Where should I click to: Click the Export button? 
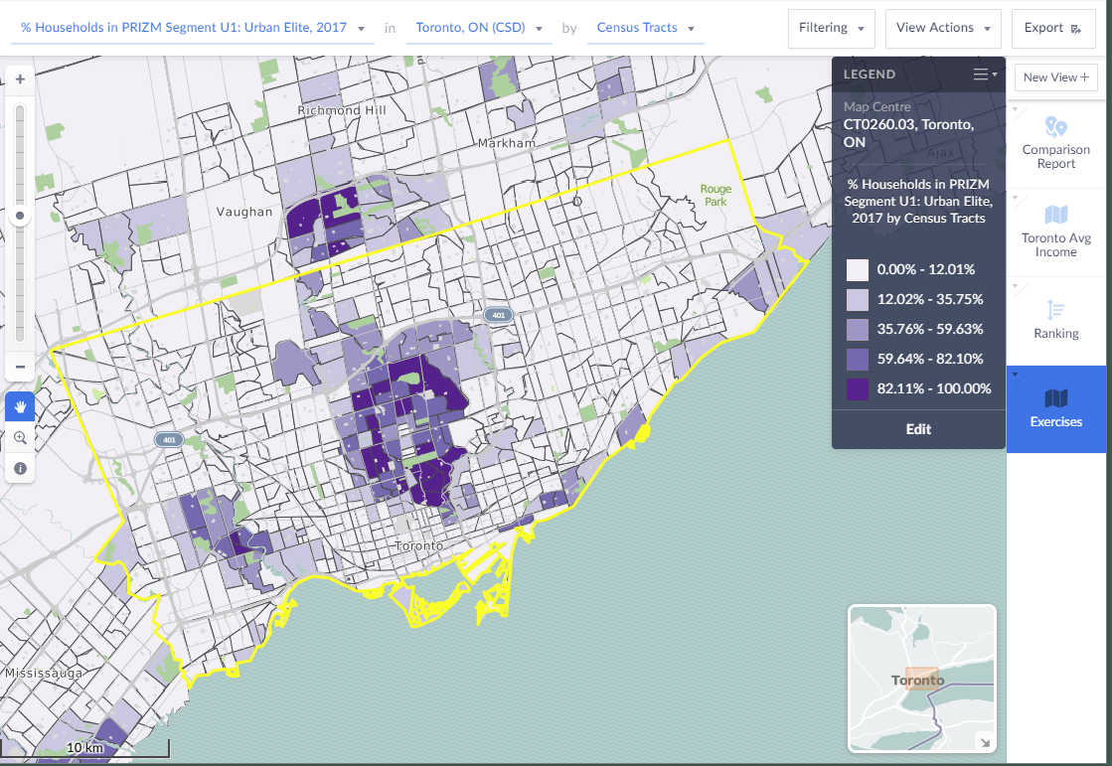coord(1052,28)
